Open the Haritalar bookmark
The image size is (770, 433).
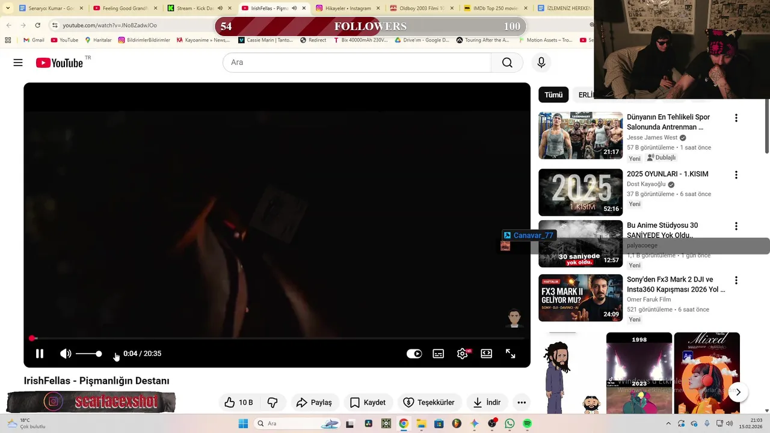coord(98,40)
